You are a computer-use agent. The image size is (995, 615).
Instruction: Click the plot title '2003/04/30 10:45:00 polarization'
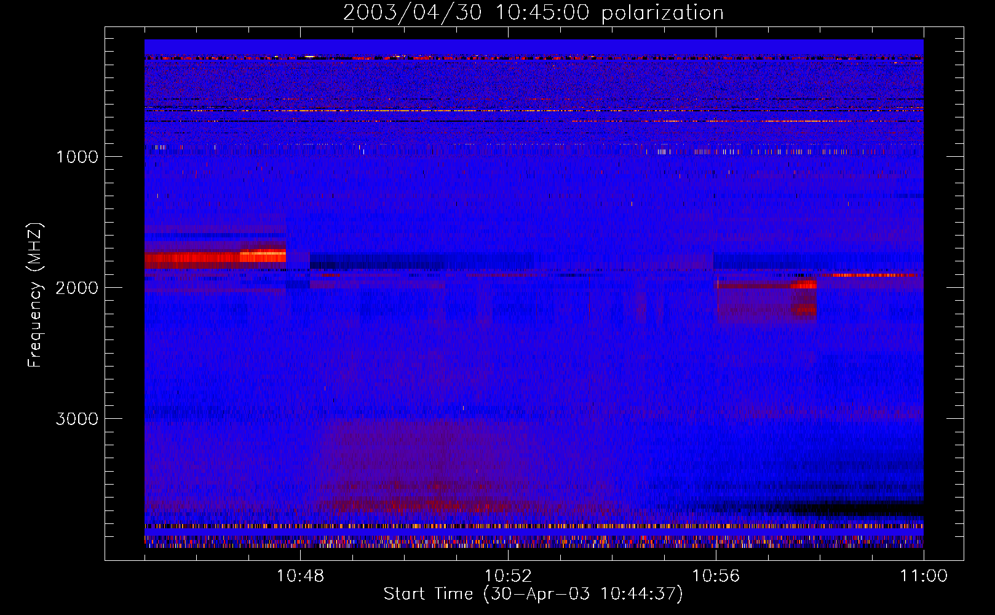(x=533, y=12)
